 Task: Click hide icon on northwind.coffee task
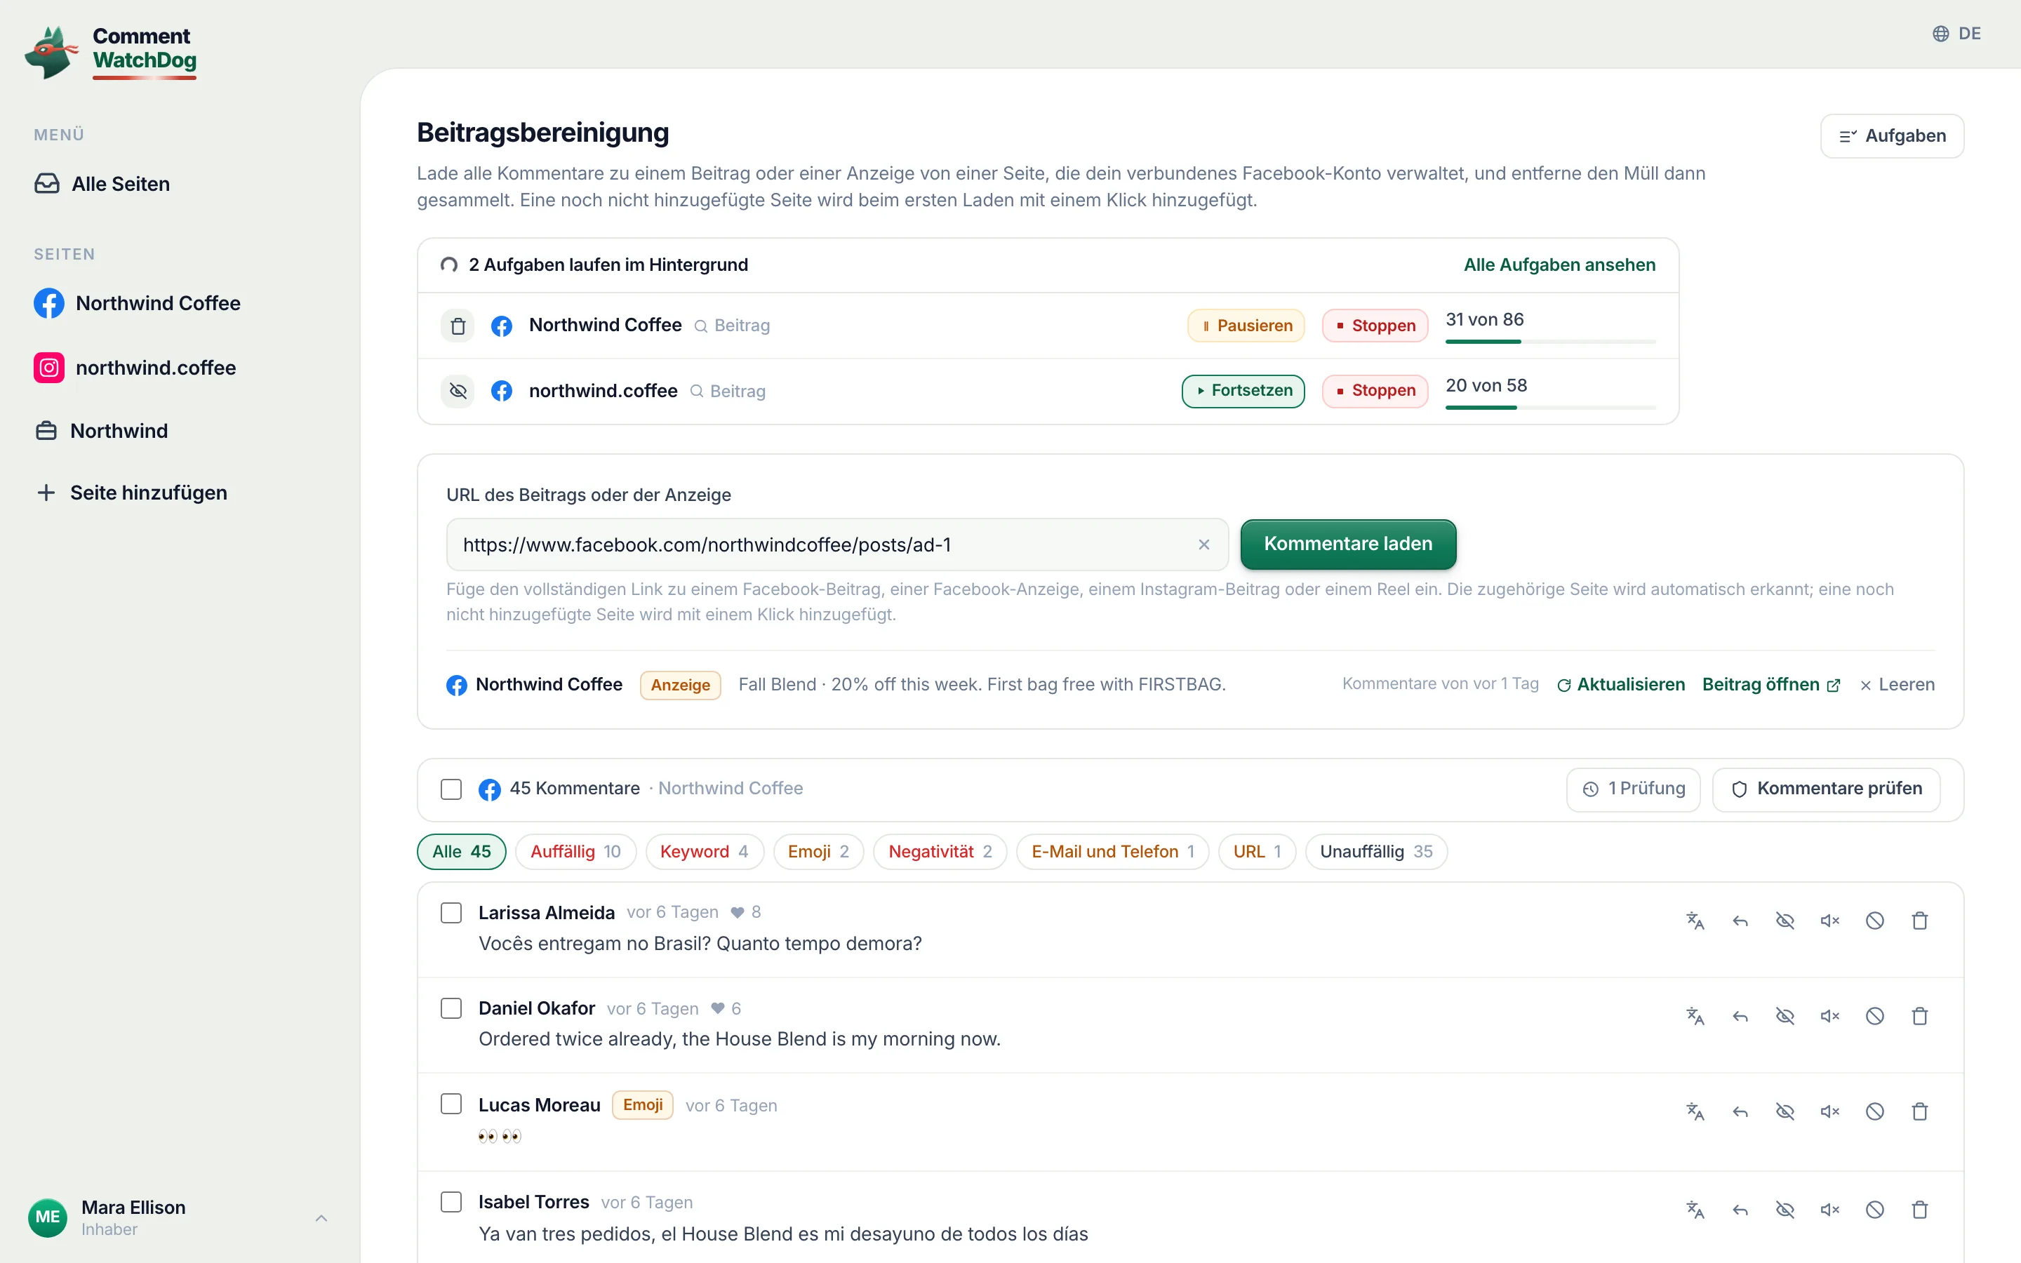(x=458, y=391)
